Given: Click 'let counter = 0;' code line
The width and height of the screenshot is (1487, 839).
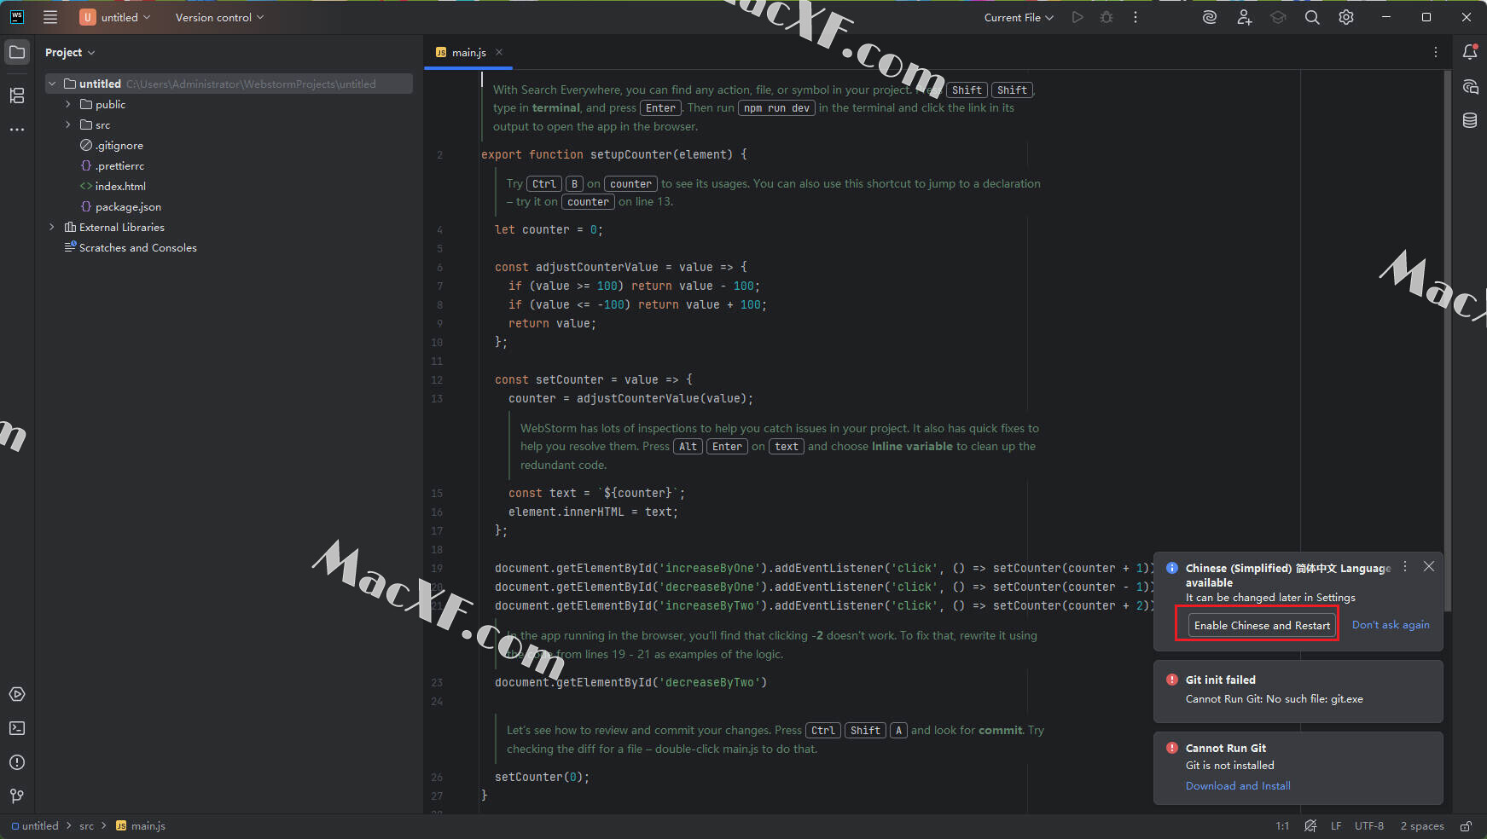Looking at the screenshot, I should (x=549, y=229).
